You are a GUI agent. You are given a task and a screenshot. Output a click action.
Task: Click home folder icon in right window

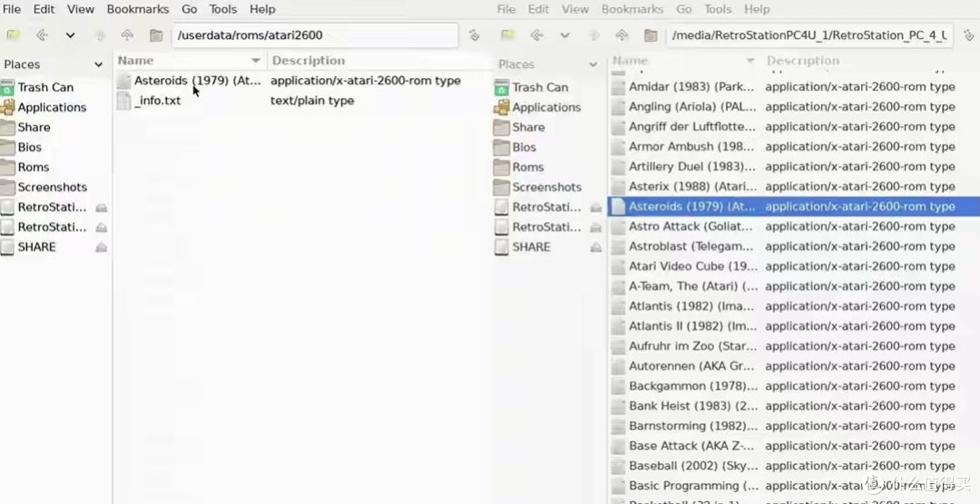pos(650,35)
